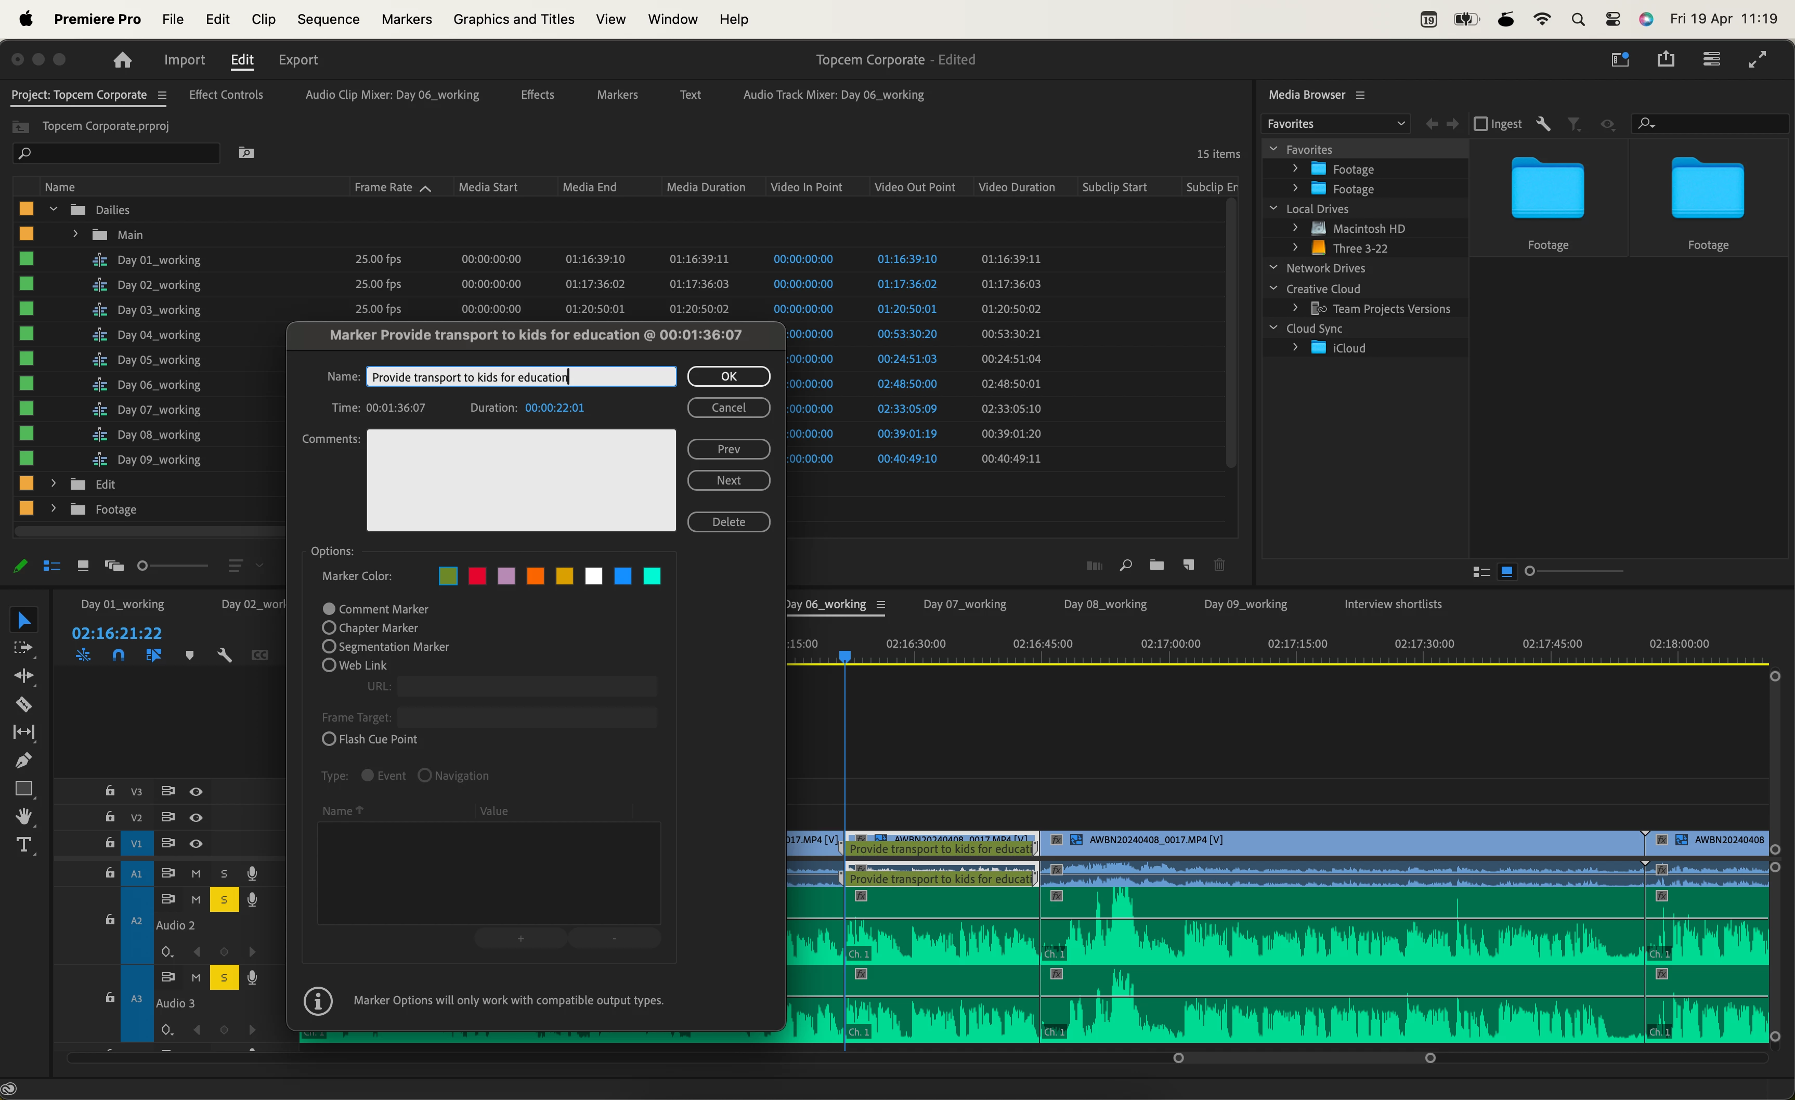Select the Hand tool
The width and height of the screenshot is (1795, 1100).
pyautogui.click(x=23, y=816)
